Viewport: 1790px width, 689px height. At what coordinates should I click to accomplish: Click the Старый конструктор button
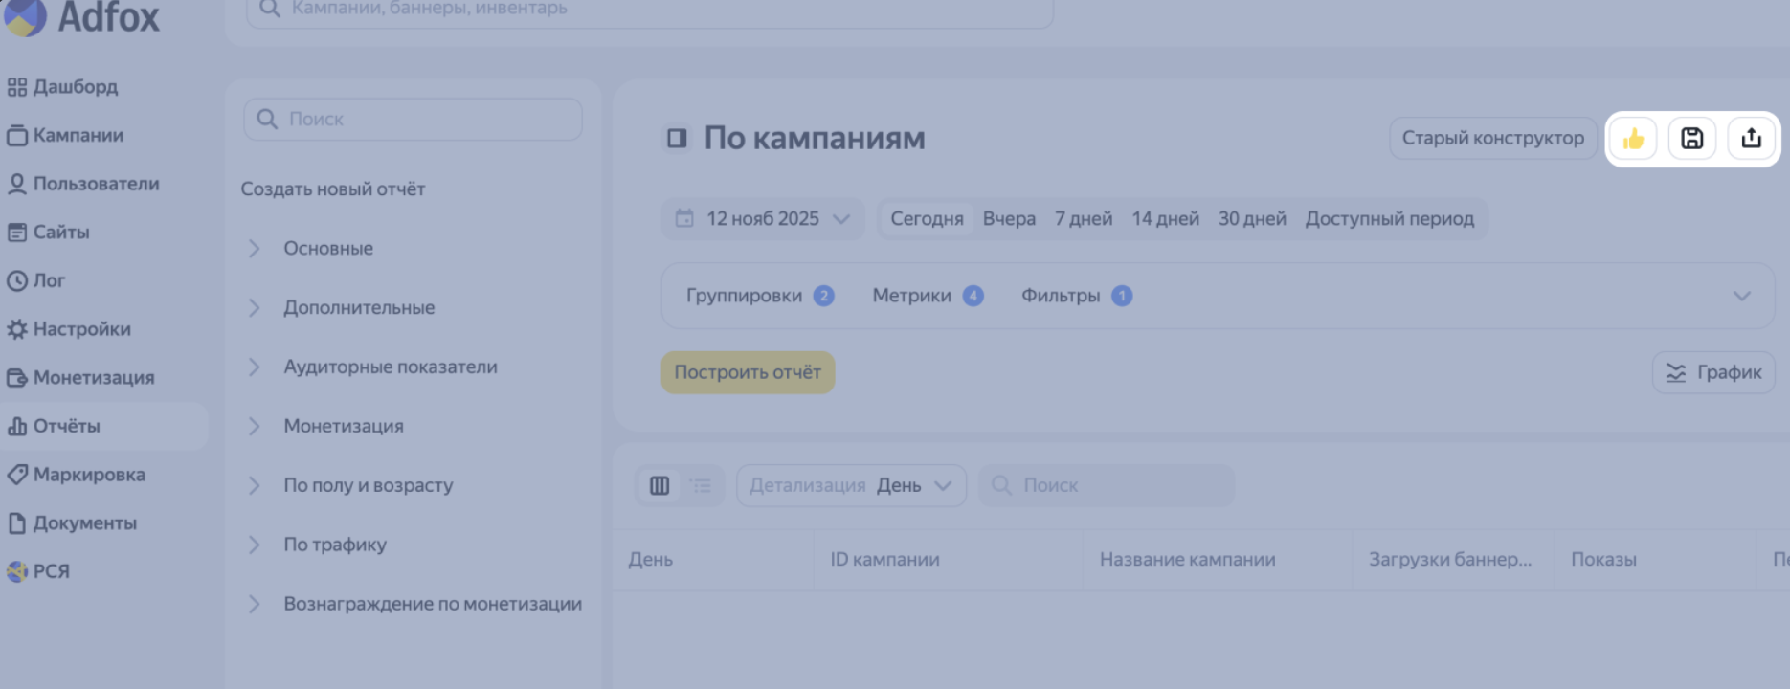[1492, 139]
